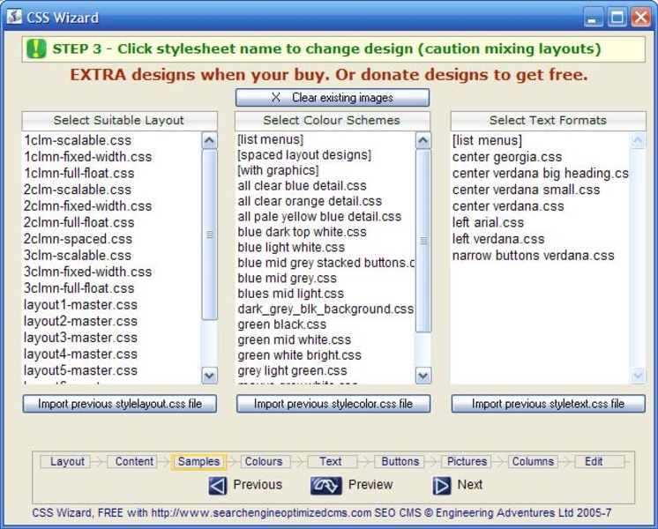Select 3clmn-fixed-width.css layout
The height and width of the screenshot is (529, 658).
click(87, 272)
